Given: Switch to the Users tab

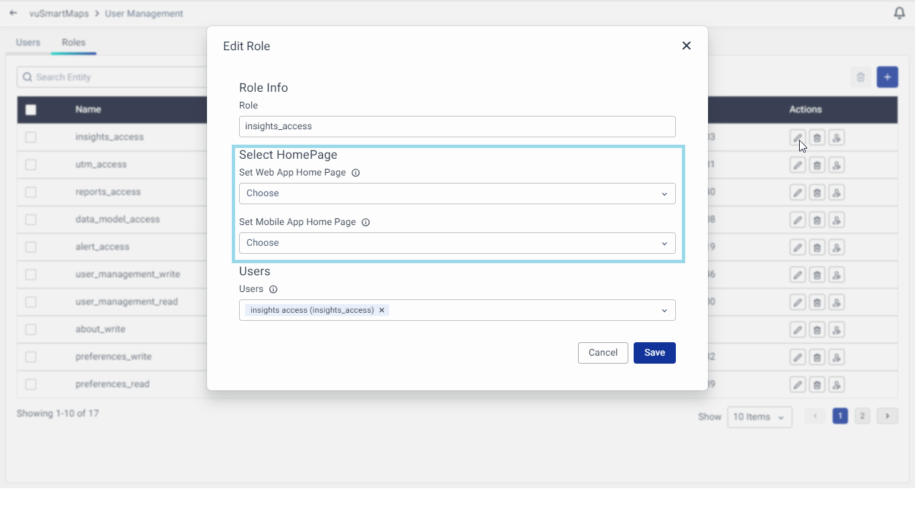Looking at the screenshot, I should point(28,42).
